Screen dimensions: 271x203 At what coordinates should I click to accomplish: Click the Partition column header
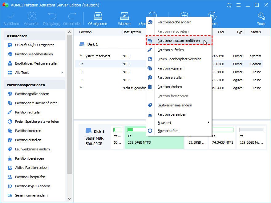tap(85, 32)
